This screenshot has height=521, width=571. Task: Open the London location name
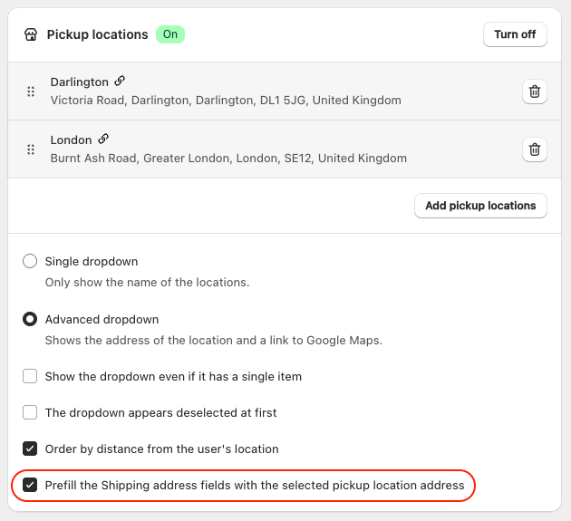(71, 140)
